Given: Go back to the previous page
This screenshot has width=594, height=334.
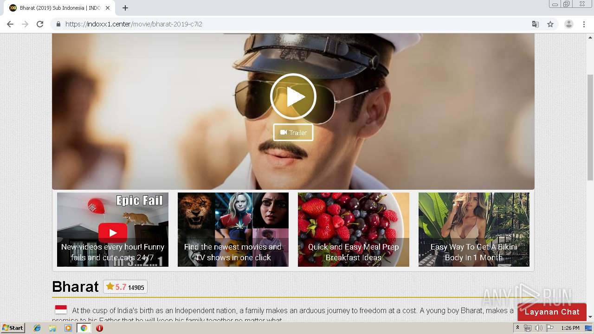Looking at the screenshot, I should [10, 24].
